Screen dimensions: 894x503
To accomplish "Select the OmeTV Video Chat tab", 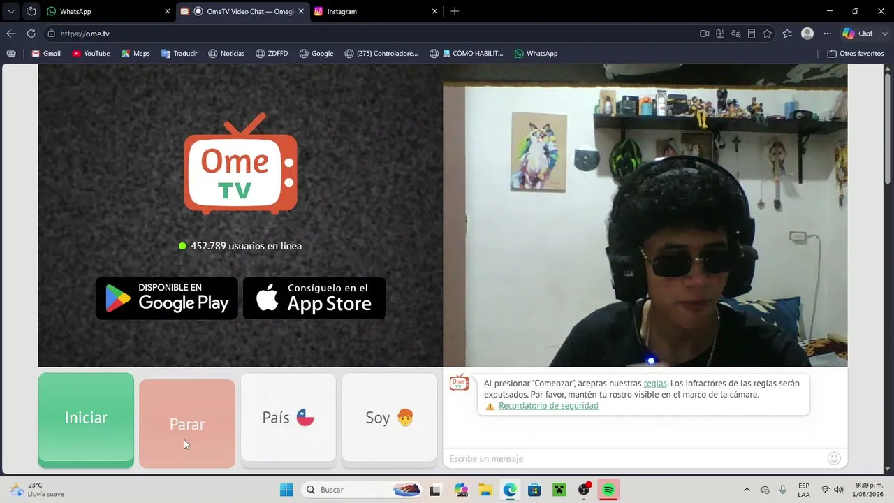I will 241,11.
